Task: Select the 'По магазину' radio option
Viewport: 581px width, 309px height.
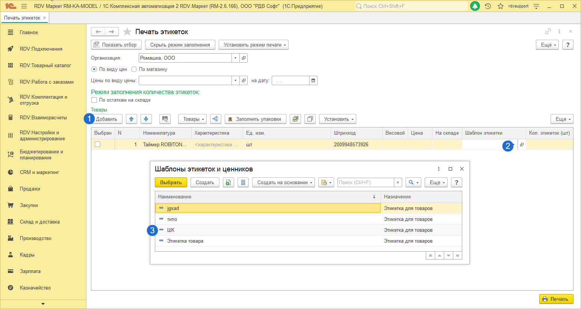Action: (x=134, y=69)
